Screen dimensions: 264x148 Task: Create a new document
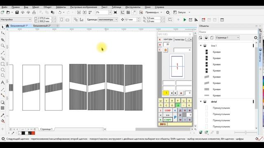coord(2,12)
